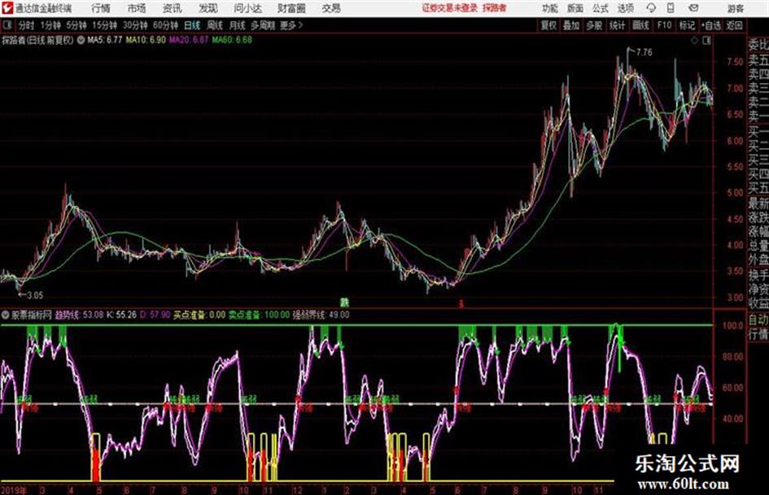
Task: Click the 探路者 stock name link in top bar
Action: click(495, 8)
